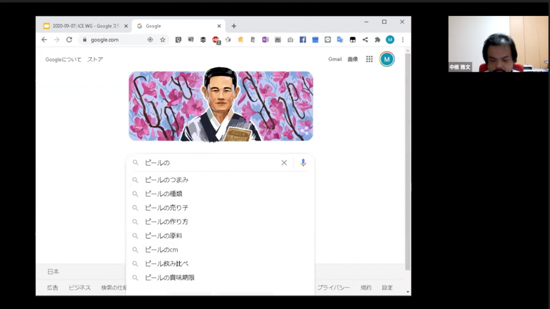550x309 pixels.
Task: Reload the Google page
Action: coord(69,40)
